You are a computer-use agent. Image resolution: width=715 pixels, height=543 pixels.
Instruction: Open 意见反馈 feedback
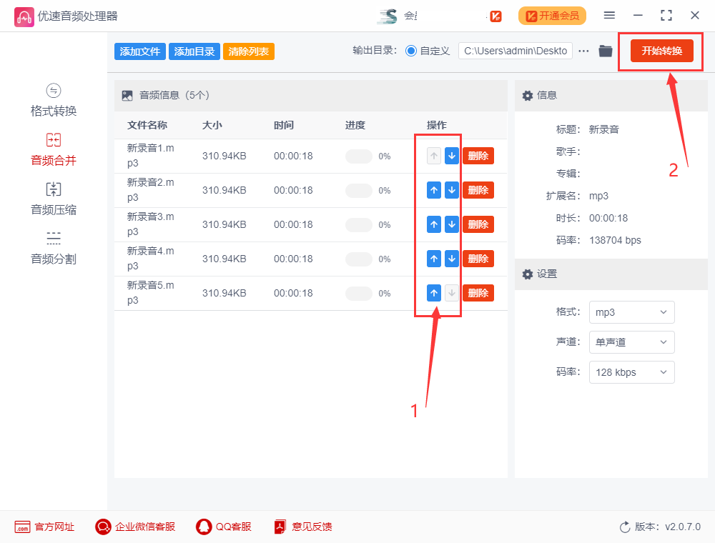click(302, 527)
